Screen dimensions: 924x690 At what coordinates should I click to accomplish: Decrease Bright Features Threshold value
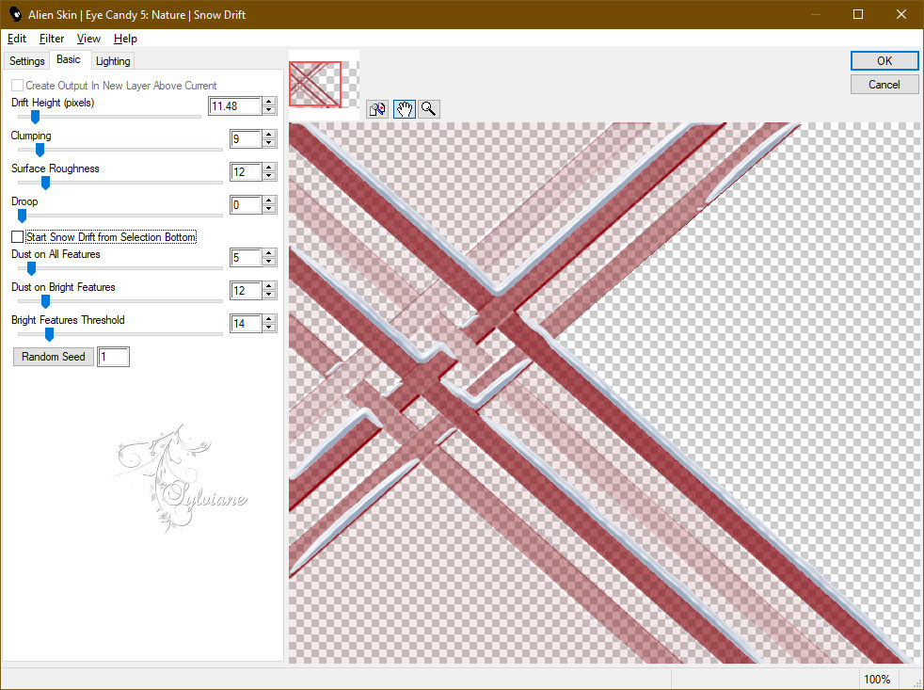click(269, 328)
